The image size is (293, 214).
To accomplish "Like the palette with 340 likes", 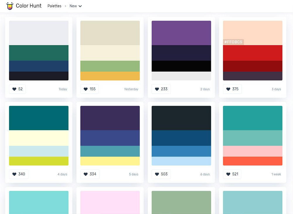I will 19,174.
